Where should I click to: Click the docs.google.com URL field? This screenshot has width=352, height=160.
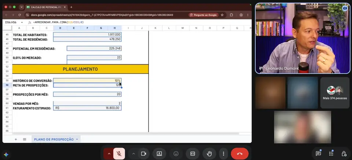pyautogui.click(x=102, y=15)
